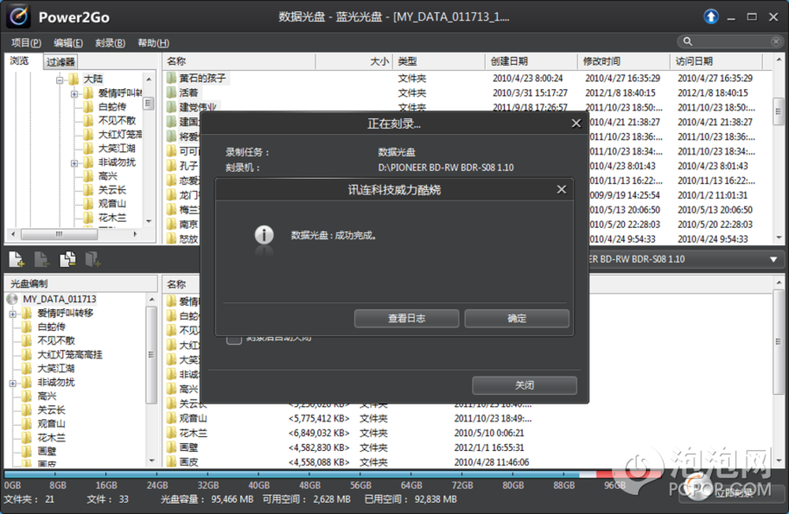789x514 pixels.
Task: Click the blue upgrade arrow icon
Action: [711, 17]
